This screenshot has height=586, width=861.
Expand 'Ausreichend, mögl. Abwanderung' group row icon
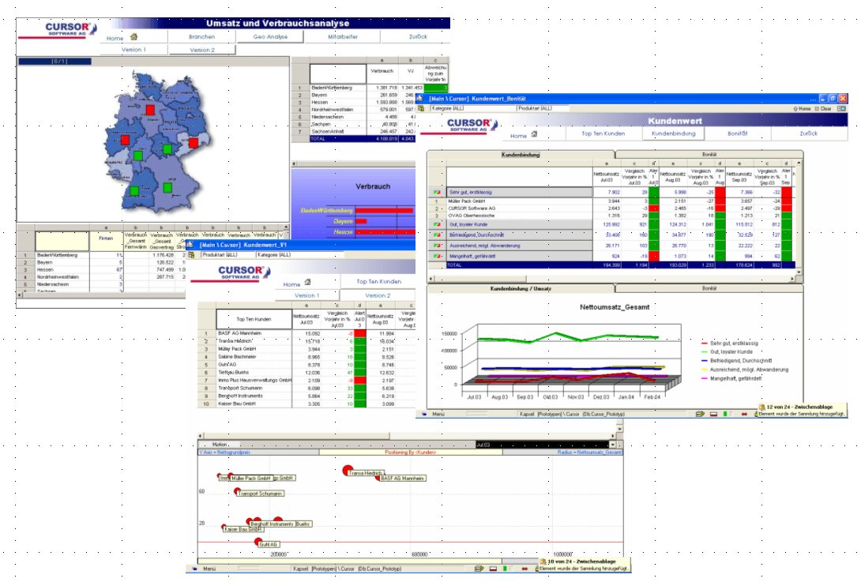click(437, 246)
